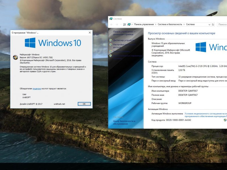Screen dimensions: 227x170
Task: Select the Версия 1607 (Сборка ОС 14393.726) text
Action: (36, 58)
